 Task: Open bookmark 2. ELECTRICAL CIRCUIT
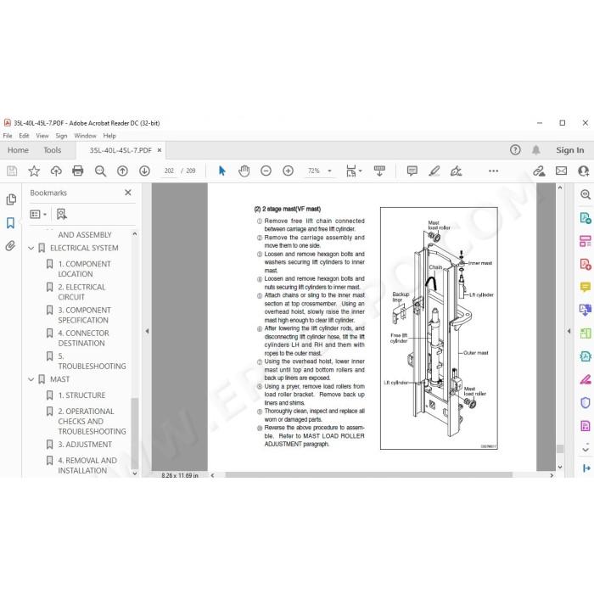tap(81, 292)
